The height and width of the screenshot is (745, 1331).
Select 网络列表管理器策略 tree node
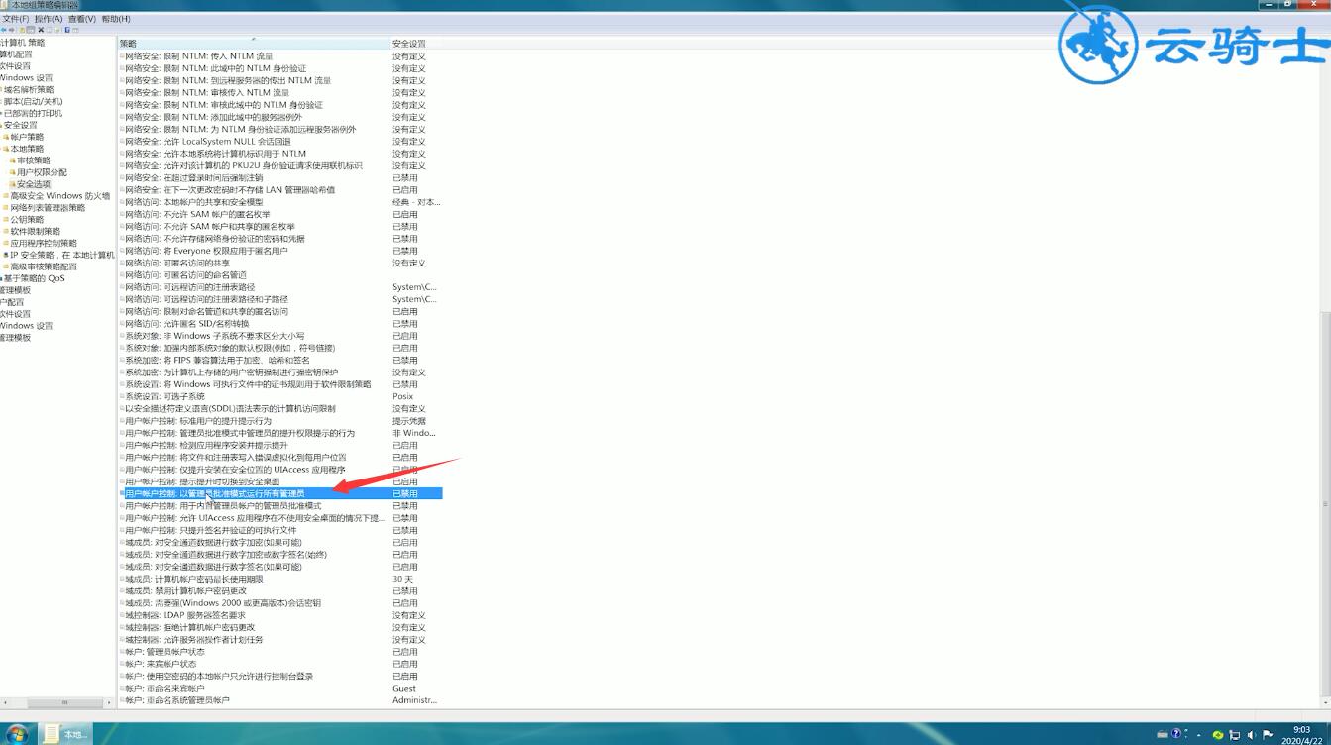[48, 208]
